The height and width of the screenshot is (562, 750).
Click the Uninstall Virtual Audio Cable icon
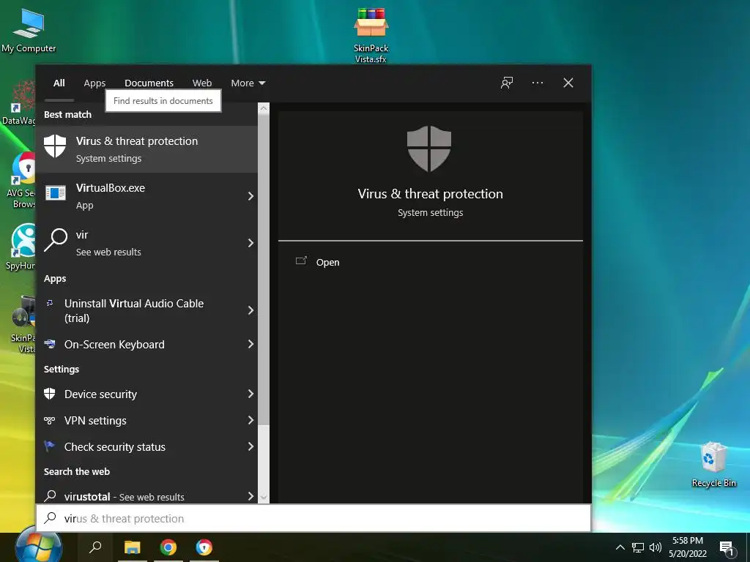coord(50,303)
